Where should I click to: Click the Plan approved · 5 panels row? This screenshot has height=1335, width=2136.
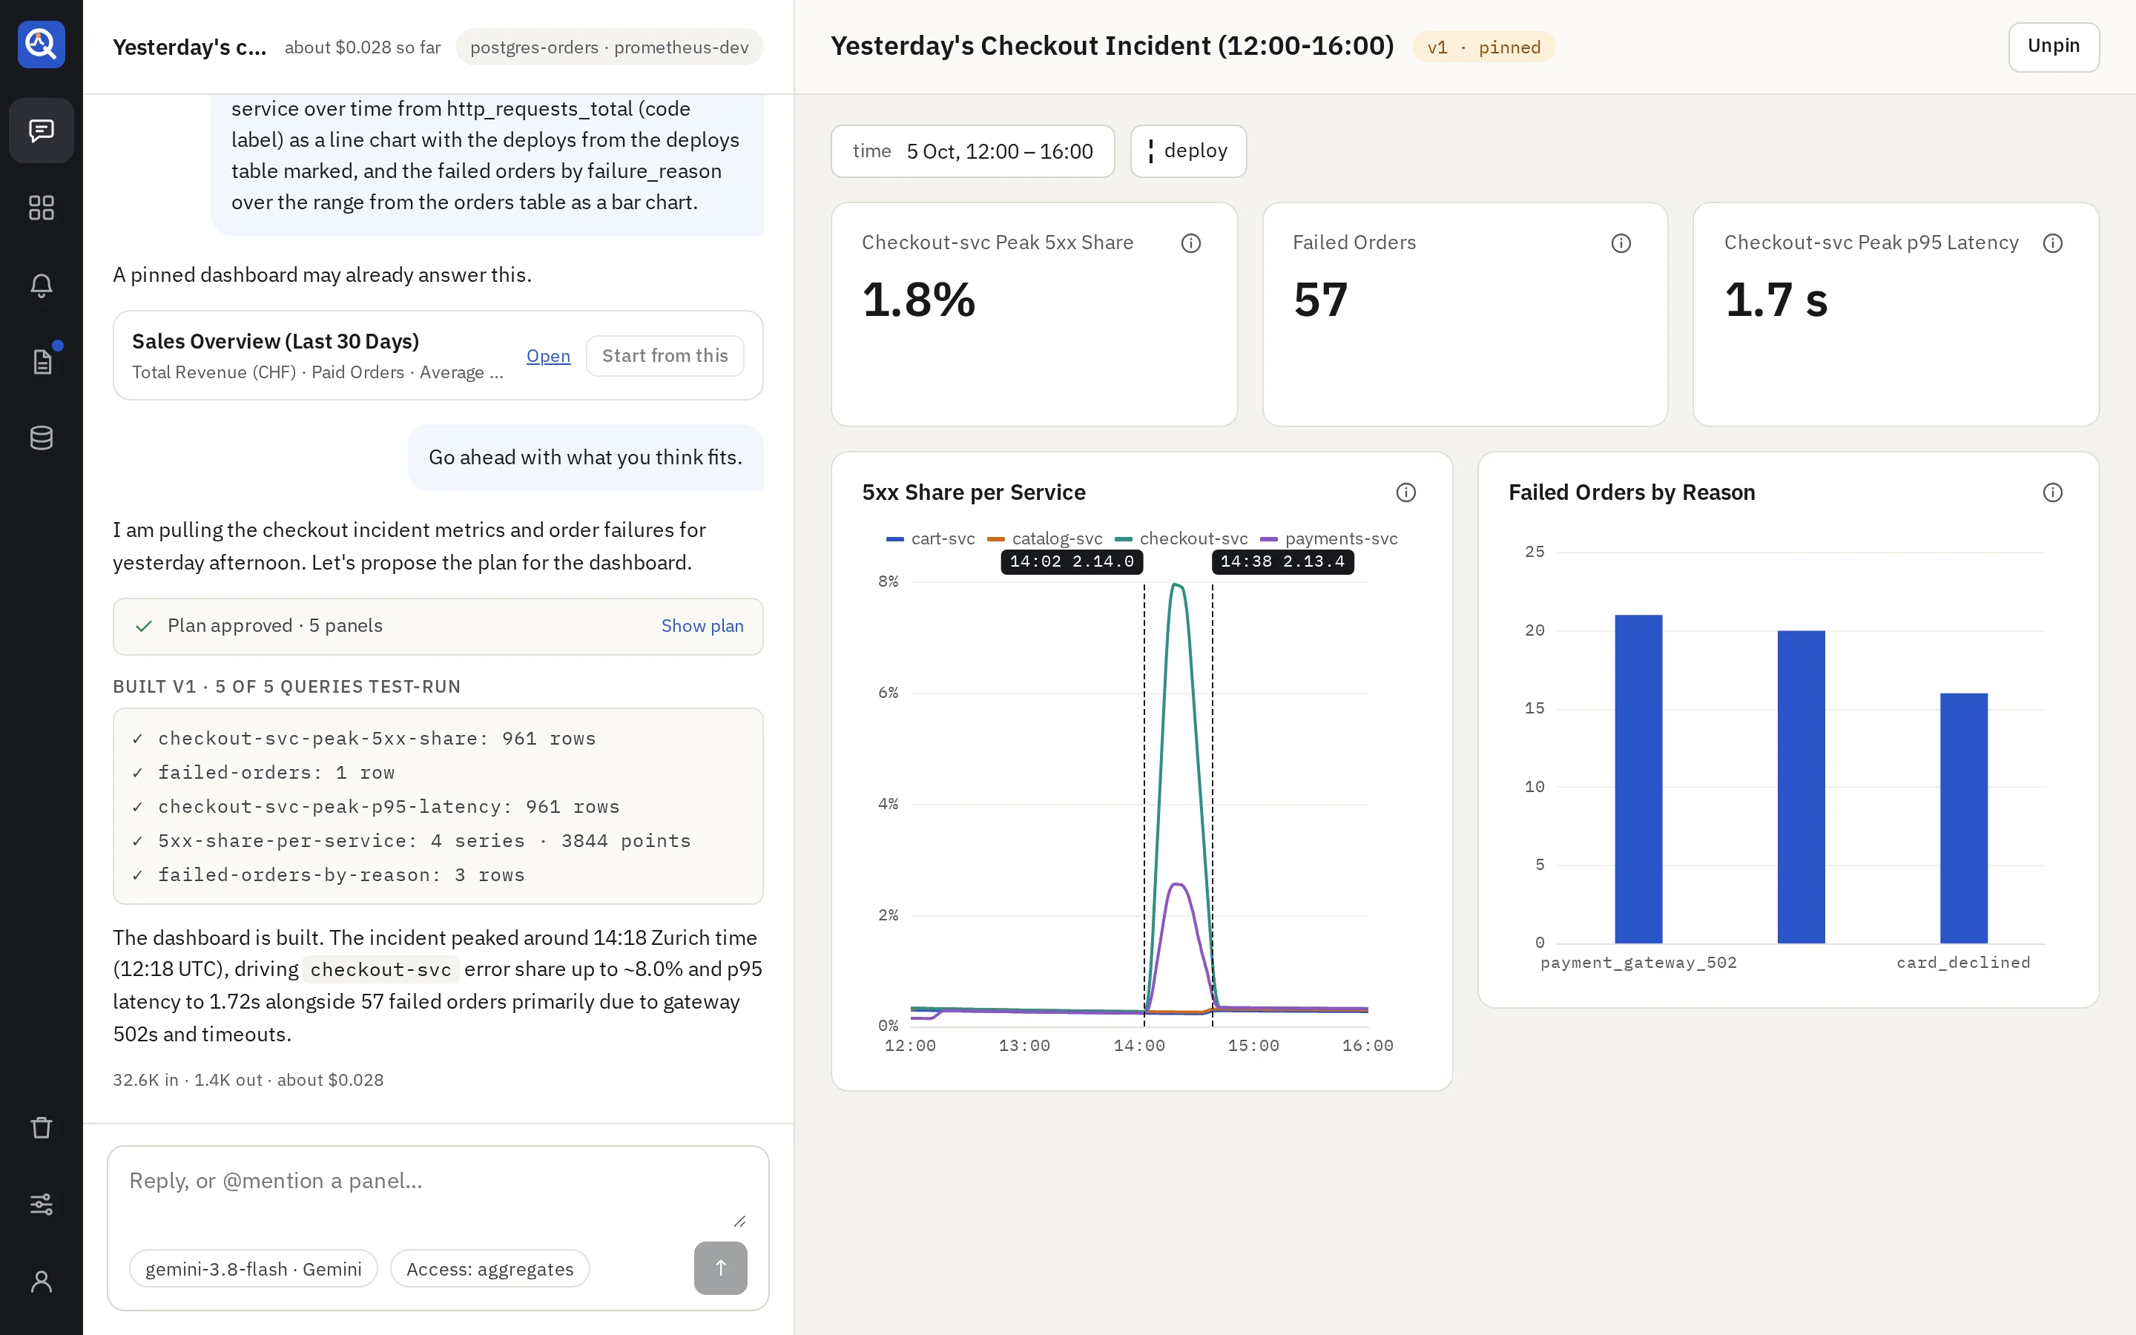438,626
